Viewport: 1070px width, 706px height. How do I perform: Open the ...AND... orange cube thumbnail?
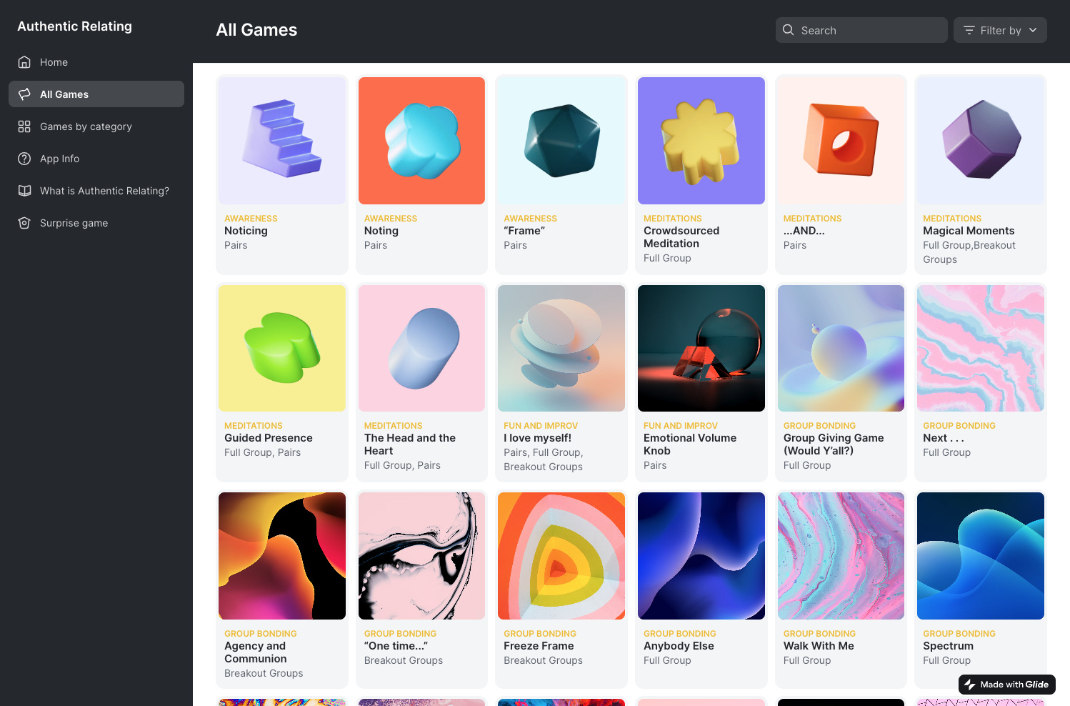point(841,141)
